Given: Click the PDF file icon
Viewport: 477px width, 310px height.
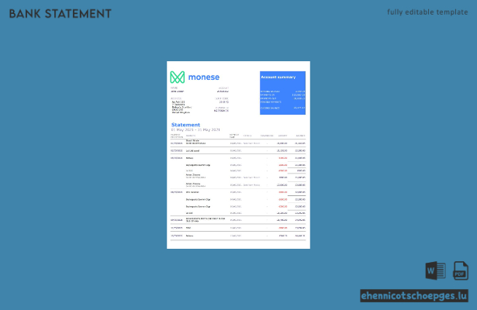Looking at the screenshot, I should [x=461, y=270].
